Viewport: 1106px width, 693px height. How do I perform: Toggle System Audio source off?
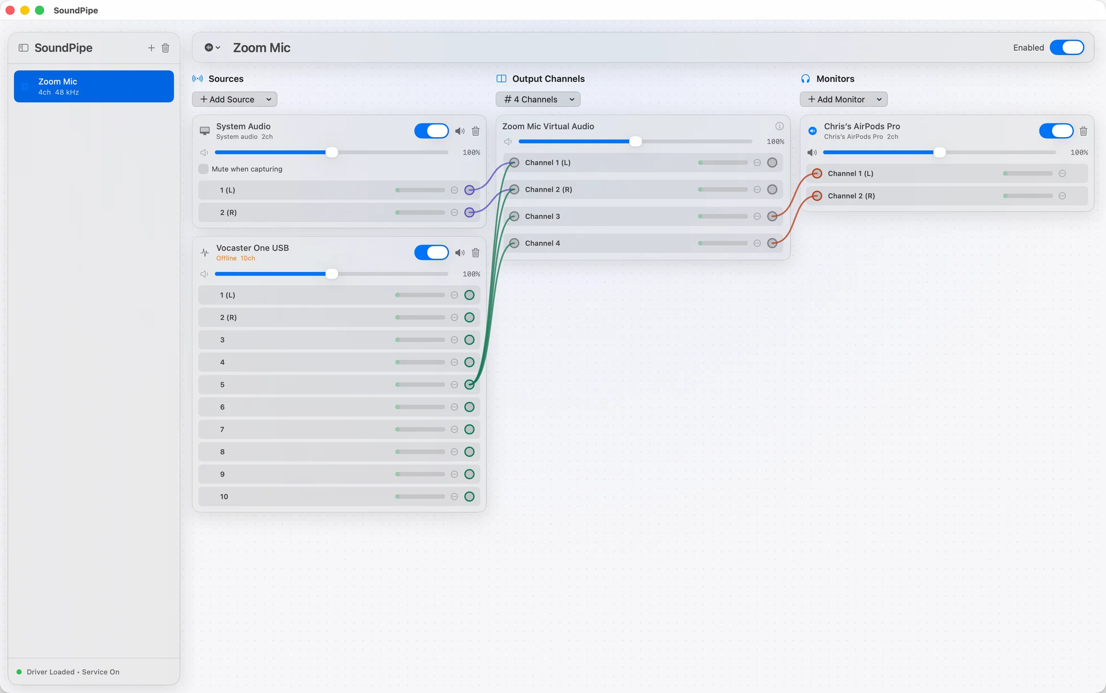click(x=431, y=131)
